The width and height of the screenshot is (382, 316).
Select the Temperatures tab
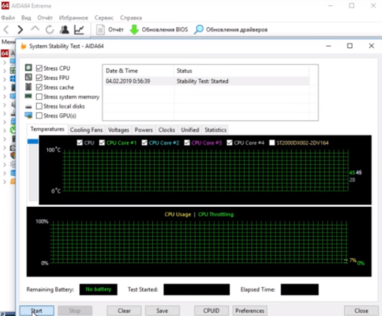point(48,129)
